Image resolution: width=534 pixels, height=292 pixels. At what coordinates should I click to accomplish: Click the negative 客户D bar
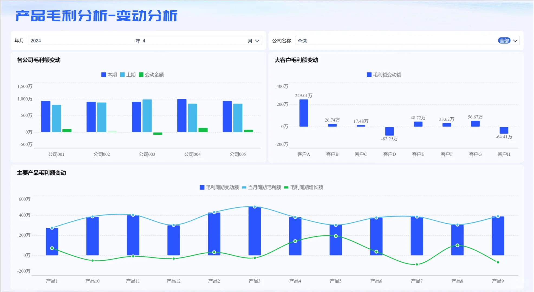point(389,131)
